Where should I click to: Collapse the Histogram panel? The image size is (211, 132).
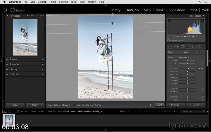click(x=204, y=16)
